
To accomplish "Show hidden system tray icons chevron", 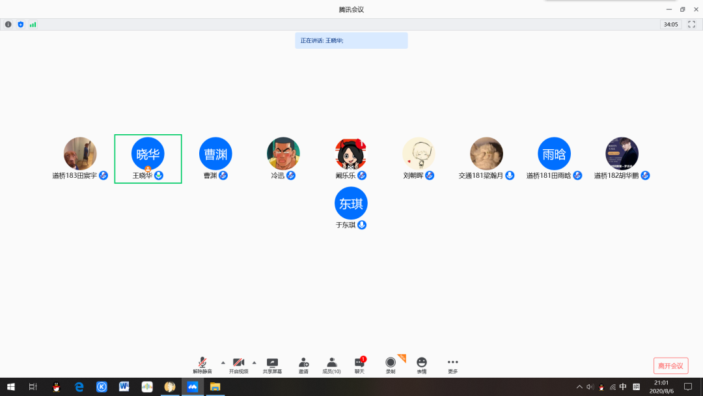I will 579,387.
